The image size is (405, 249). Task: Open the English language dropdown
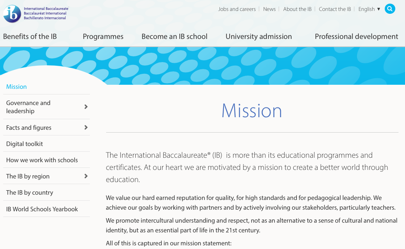(369, 9)
